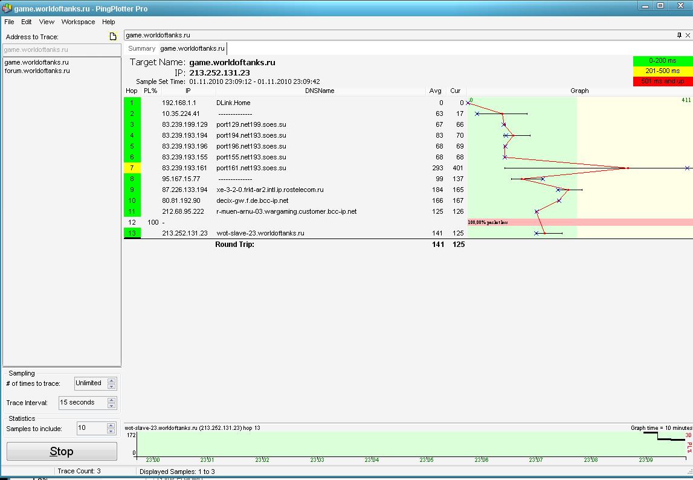
Task: Click the yellow hop 7 number cell
Action: 132,168
